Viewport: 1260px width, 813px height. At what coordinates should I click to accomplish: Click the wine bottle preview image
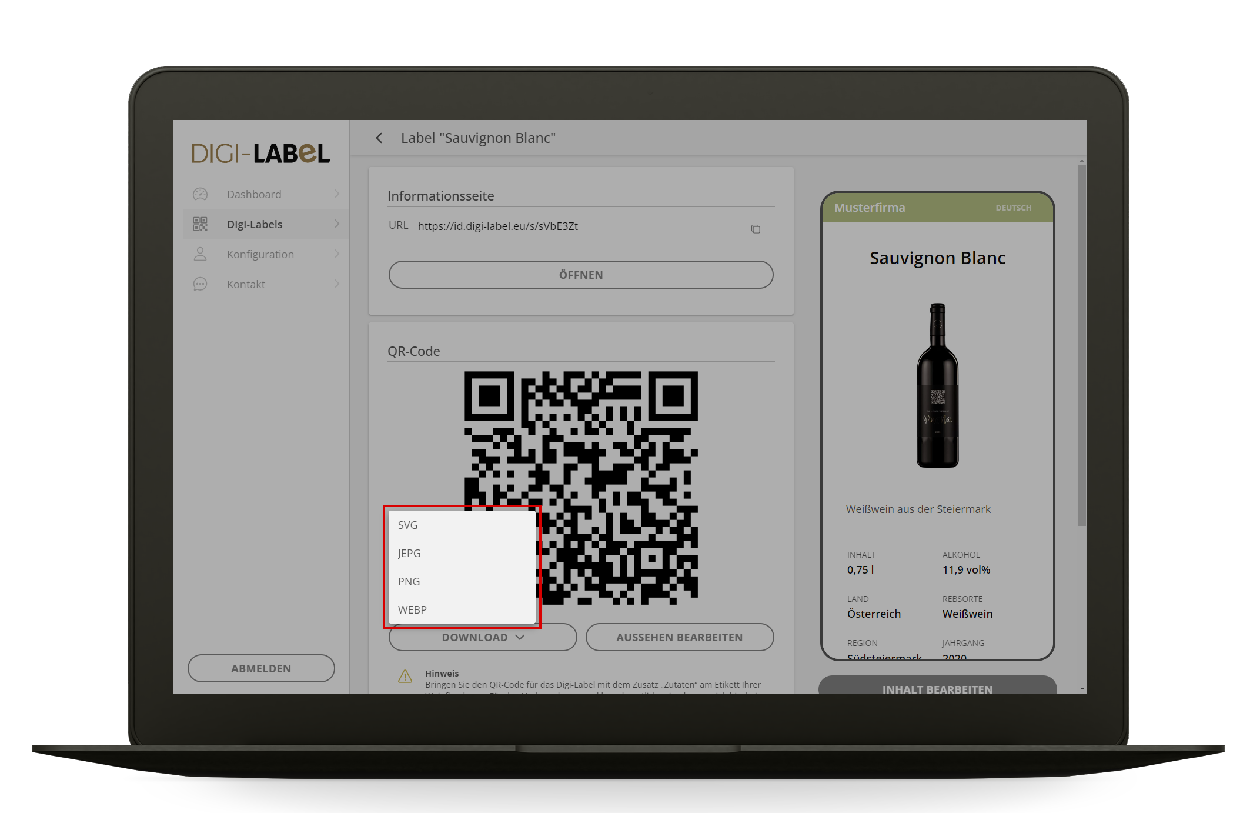[938, 385]
